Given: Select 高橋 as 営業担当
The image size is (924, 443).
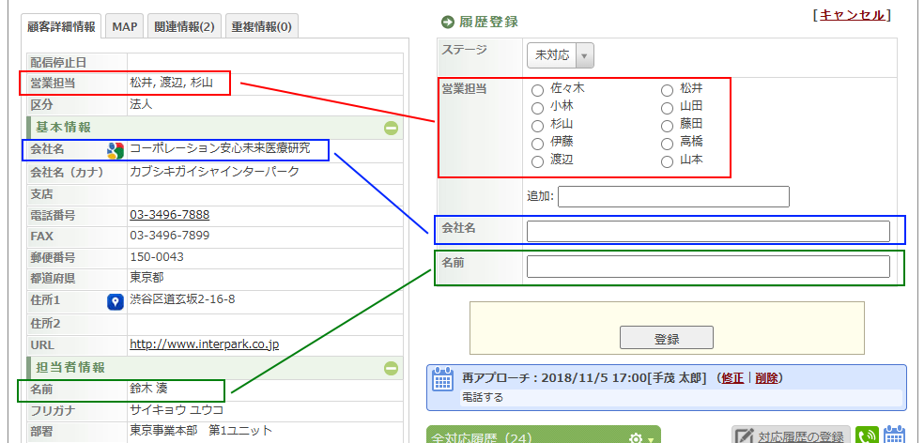Looking at the screenshot, I should pyautogui.click(x=667, y=144).
